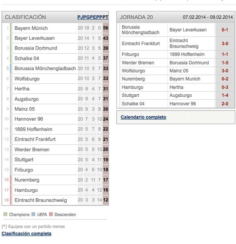Select Bayern Múnich row in standings
The width and height of the screenshot is (236, 244).
point(55,28)
